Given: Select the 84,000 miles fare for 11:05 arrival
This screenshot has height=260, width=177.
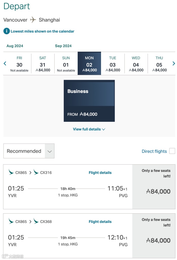Looking at the screenshot, I should 158,191.
